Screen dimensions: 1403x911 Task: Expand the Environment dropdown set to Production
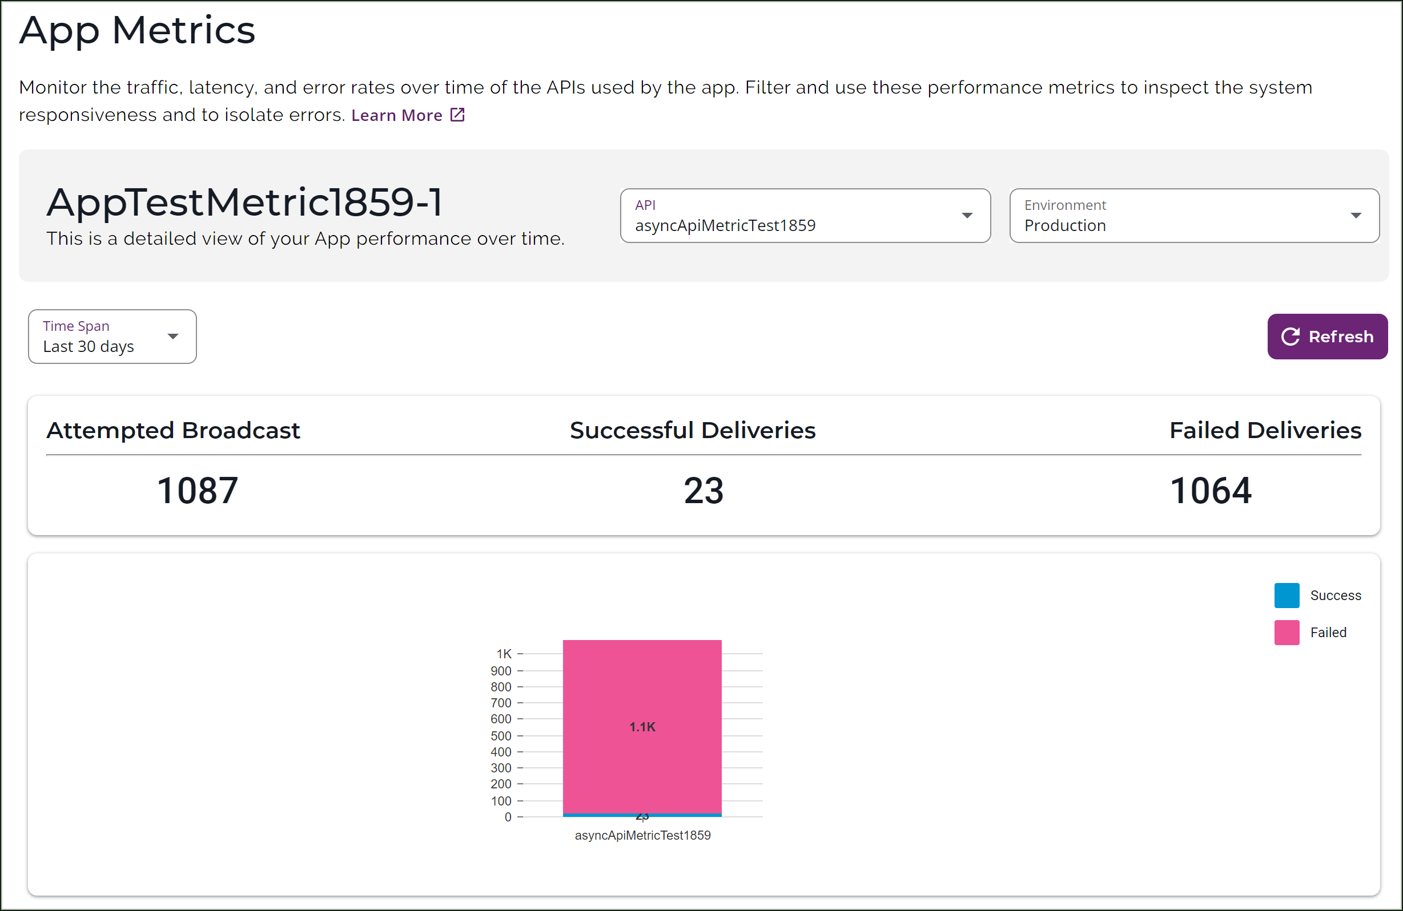[x=1194, y=216]
